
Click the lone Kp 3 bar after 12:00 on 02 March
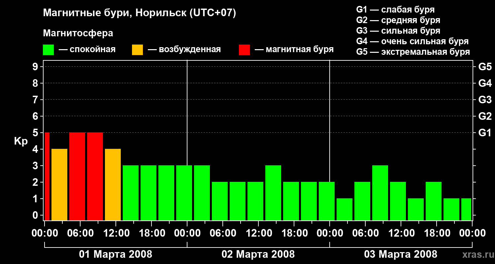coord(273,193)
